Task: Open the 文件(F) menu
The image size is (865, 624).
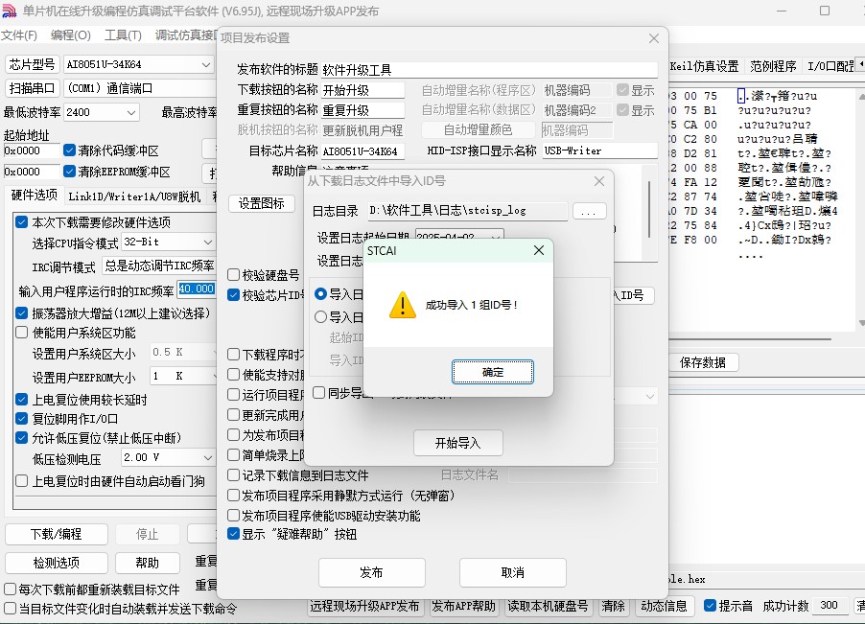Action: (19, 35)
